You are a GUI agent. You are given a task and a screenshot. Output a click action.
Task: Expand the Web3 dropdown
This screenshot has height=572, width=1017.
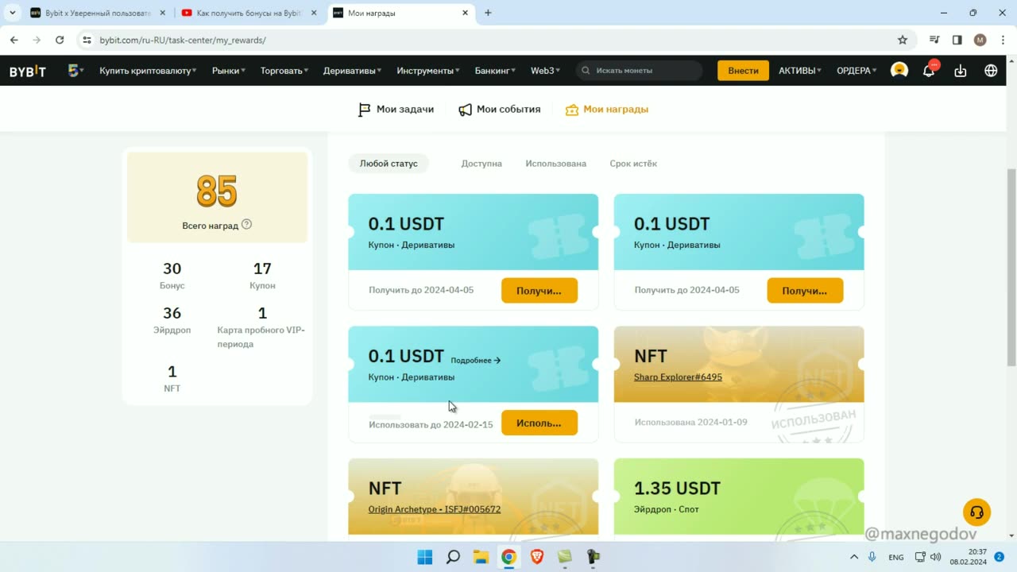[545, 71]
